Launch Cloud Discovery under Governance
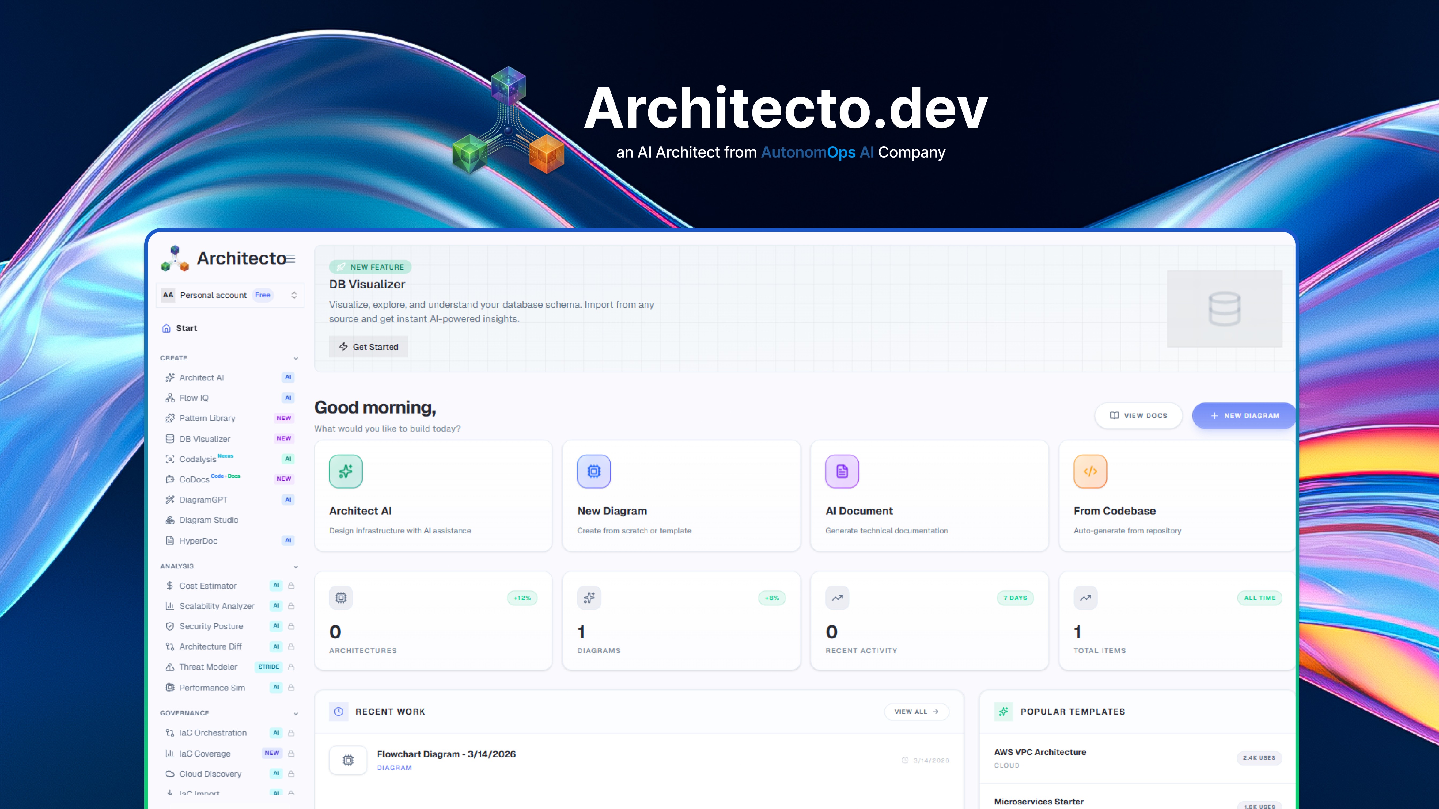The height and width of the screenshot is (809, 1439). [210, 773]
